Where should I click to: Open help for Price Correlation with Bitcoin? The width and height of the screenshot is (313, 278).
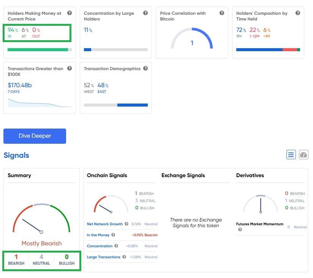pos(222,13)
